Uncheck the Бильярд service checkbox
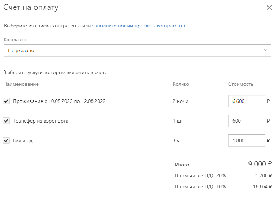The width and height of the screenshot is (277, 197). pos(6,140)
